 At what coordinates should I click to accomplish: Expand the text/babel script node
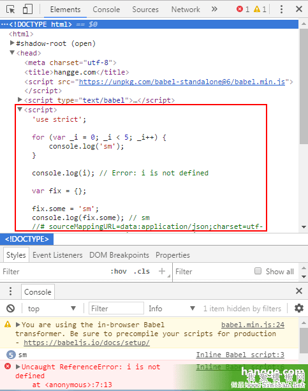tap(20, 100)
